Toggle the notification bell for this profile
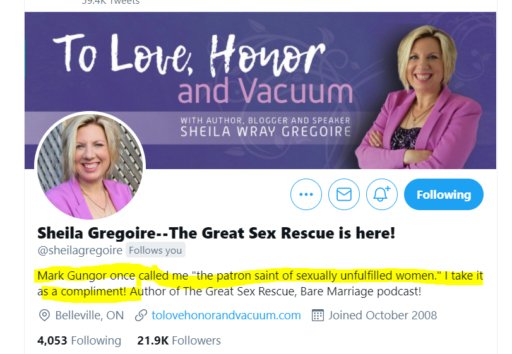The width and height of the screenshot is (512, 354). [381, 194]
